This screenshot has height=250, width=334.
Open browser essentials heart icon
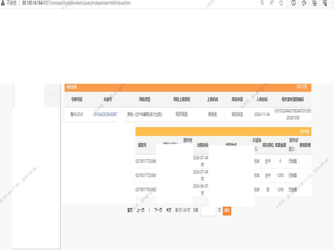coord(325,3)
